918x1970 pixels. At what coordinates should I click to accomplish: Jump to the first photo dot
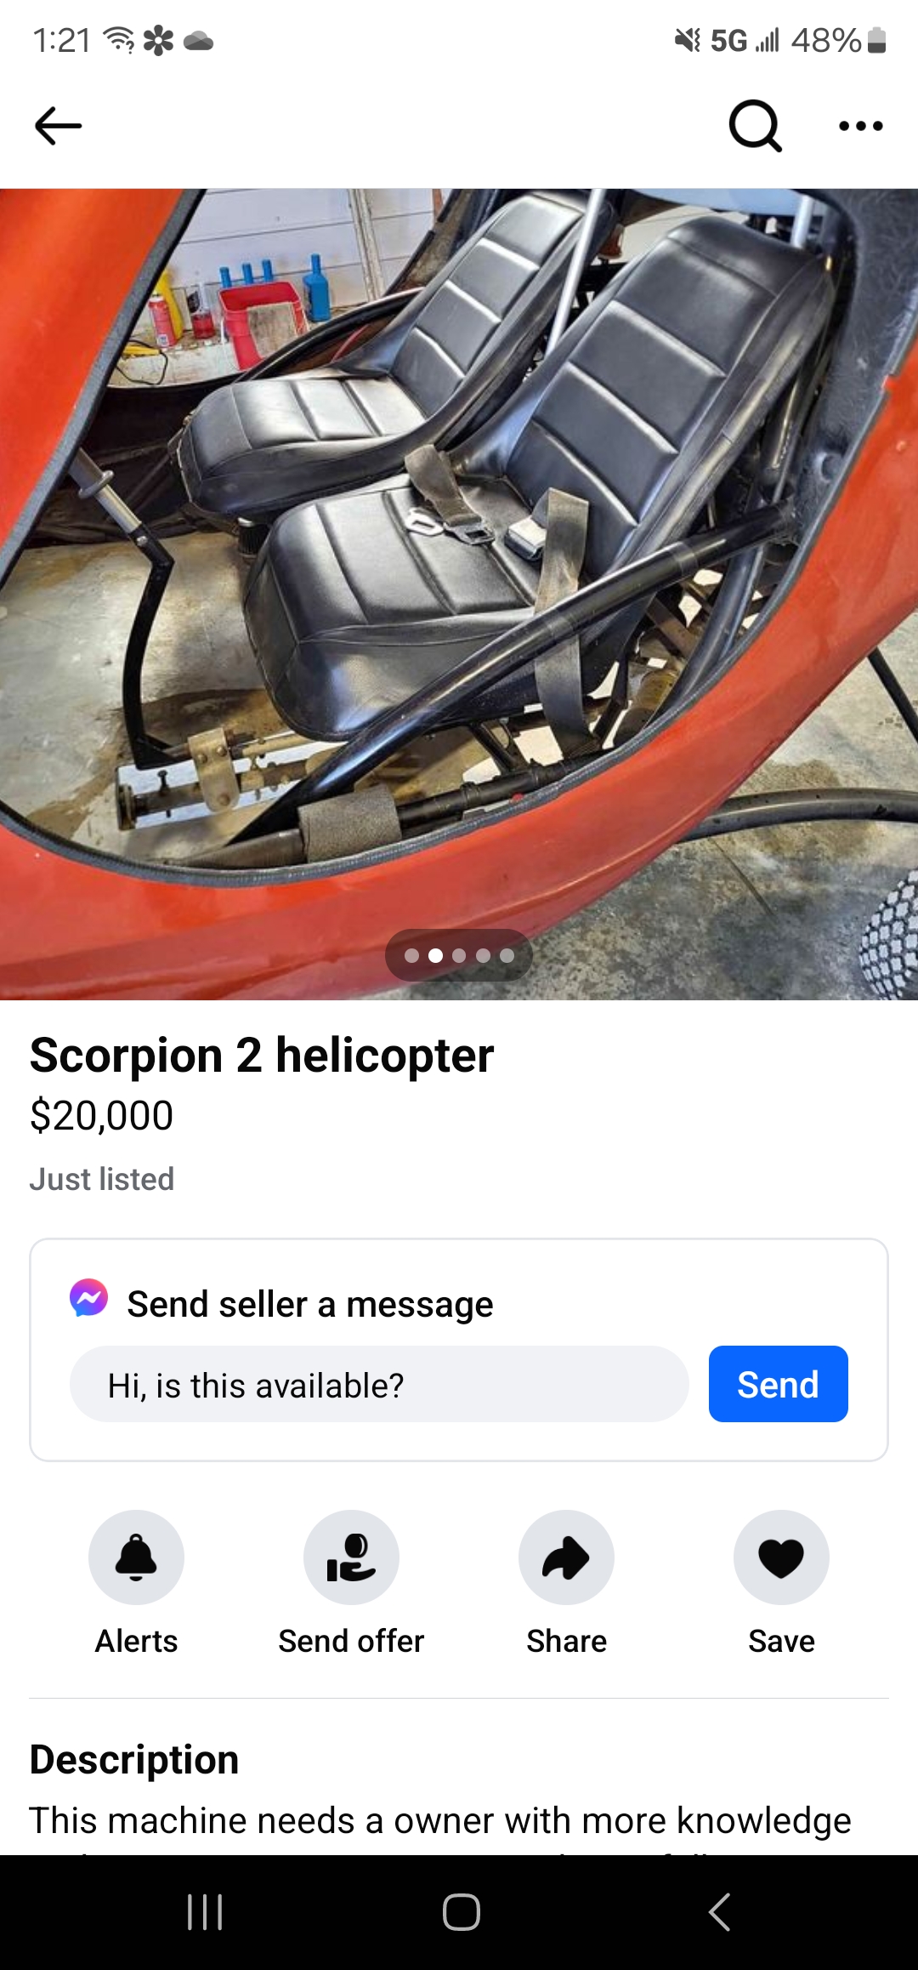[411, 955]
